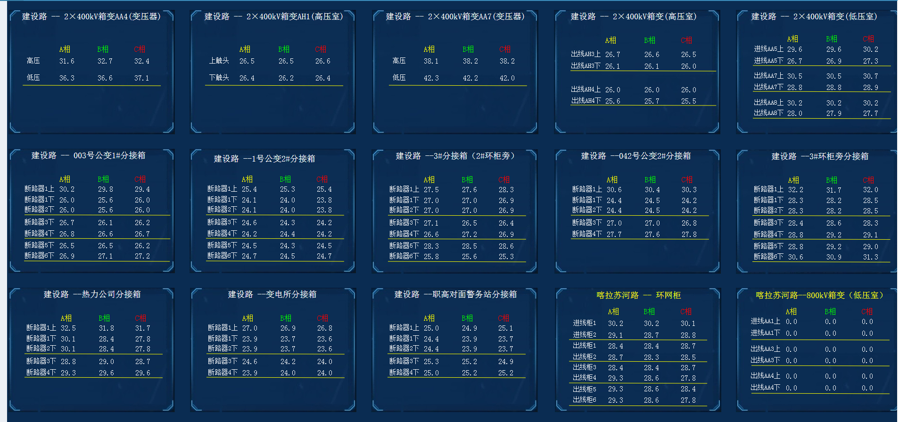Click the 1号公变2#分接箱 panel title

pyautogui.click(x=264, y=159)
